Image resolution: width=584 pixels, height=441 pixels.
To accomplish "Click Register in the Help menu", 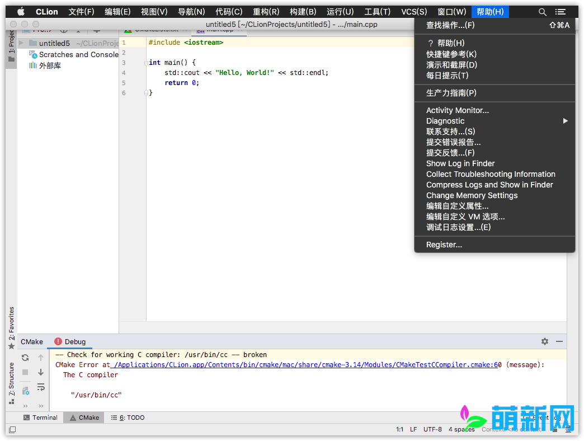I will (x=444, y=244).
